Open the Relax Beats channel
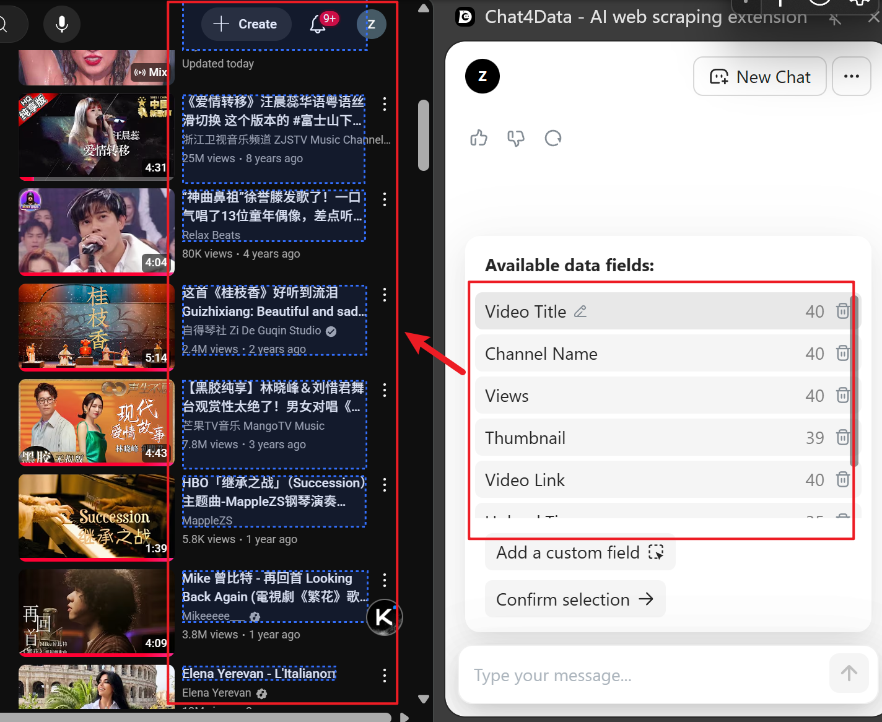882x722 pixels. [x=211, y=235]
